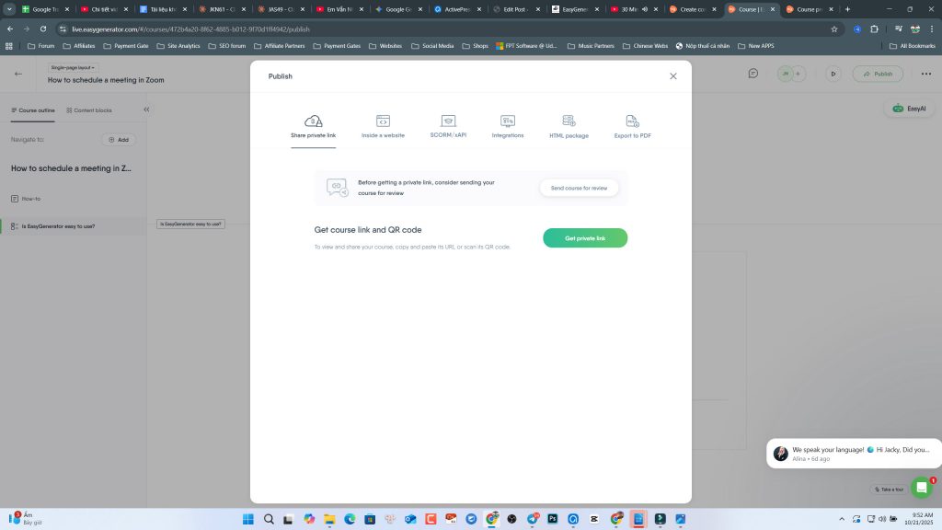Close the Publish dialog
The height and width of the screenshot is (530, 942).
click(x=673, y=76)
